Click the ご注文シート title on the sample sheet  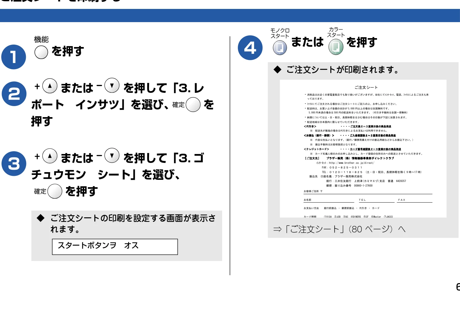point(366,87)
